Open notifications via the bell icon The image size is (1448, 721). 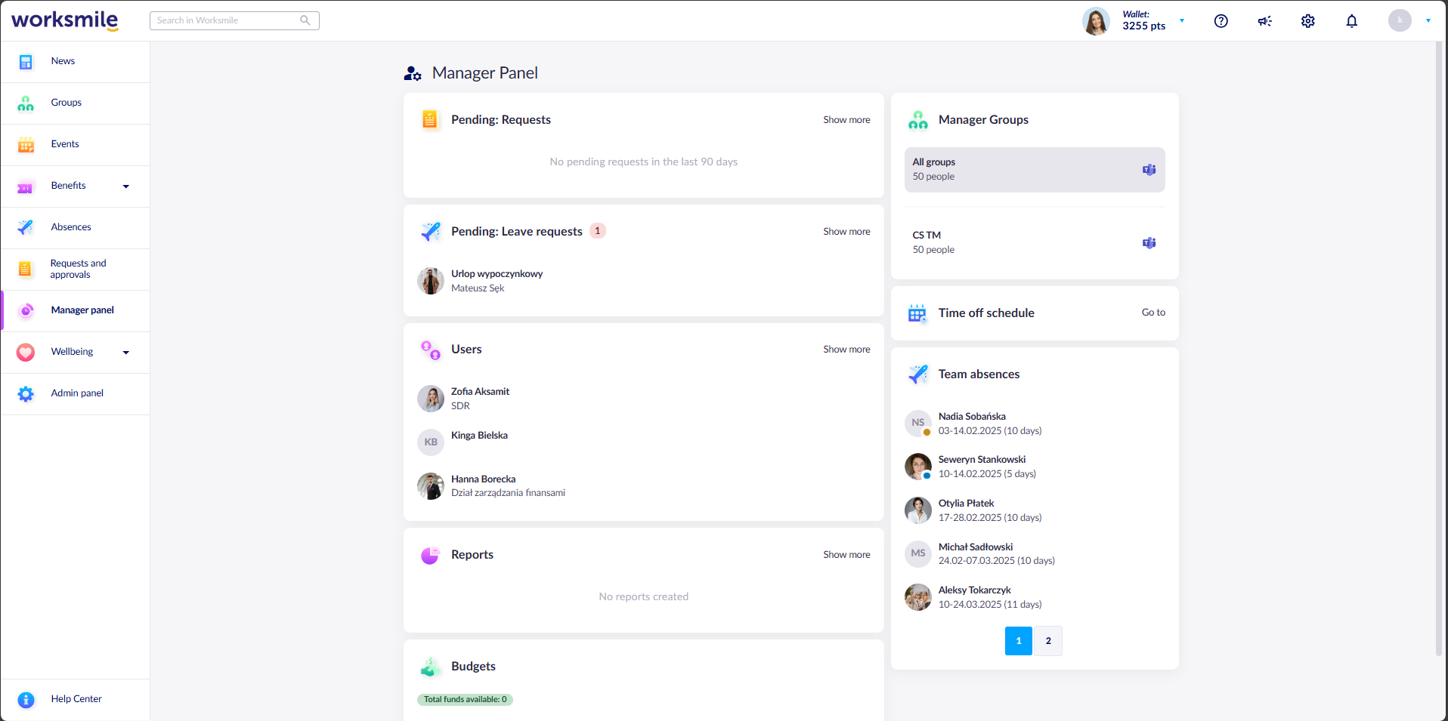(1352, 20)
